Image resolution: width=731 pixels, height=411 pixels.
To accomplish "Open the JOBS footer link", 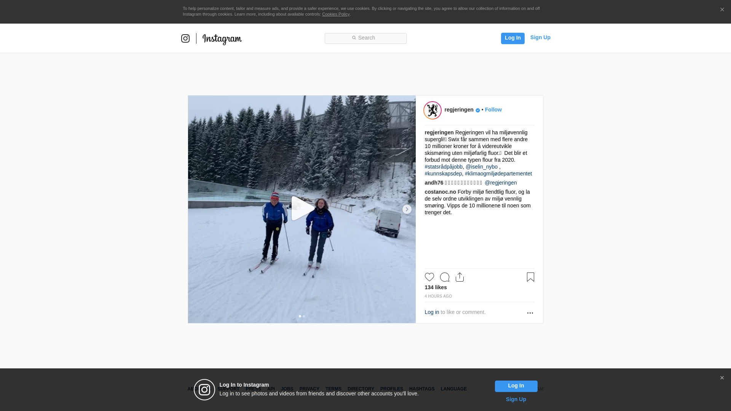I will pyautogui.click(x=287, y=389).
